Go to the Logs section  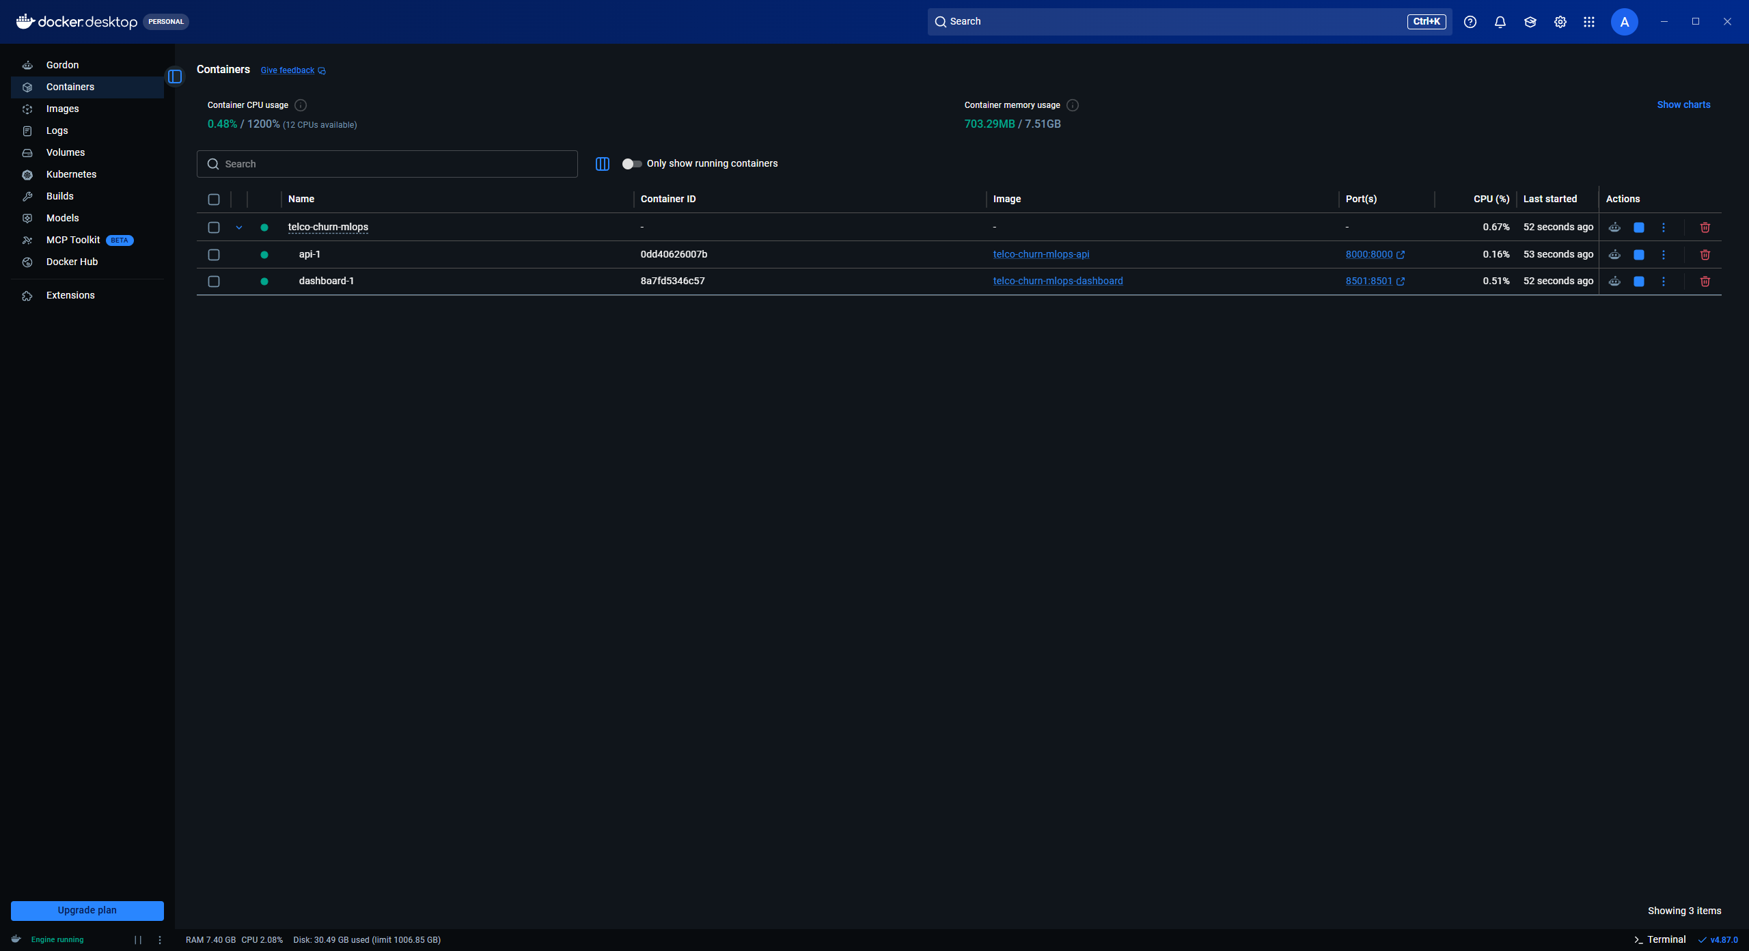click(x=87, y=130)
